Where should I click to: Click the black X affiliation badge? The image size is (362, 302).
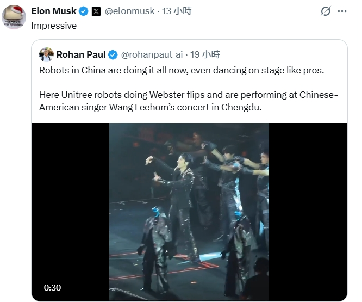coord(96,11)
